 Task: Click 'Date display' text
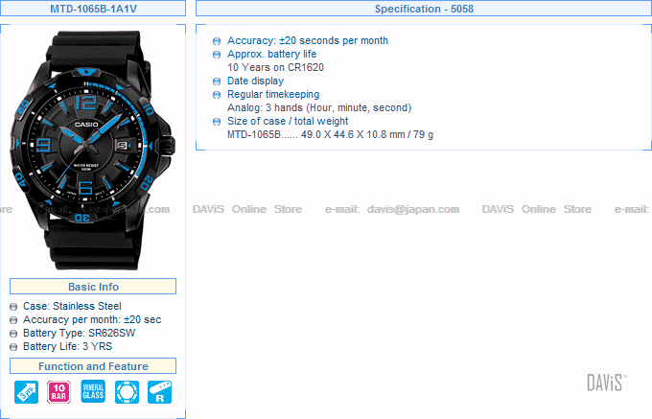click(x=255, y=81)
